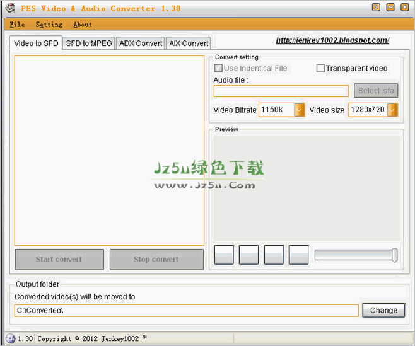Click the gray Preview video area
415x346 pixels.
307,188
